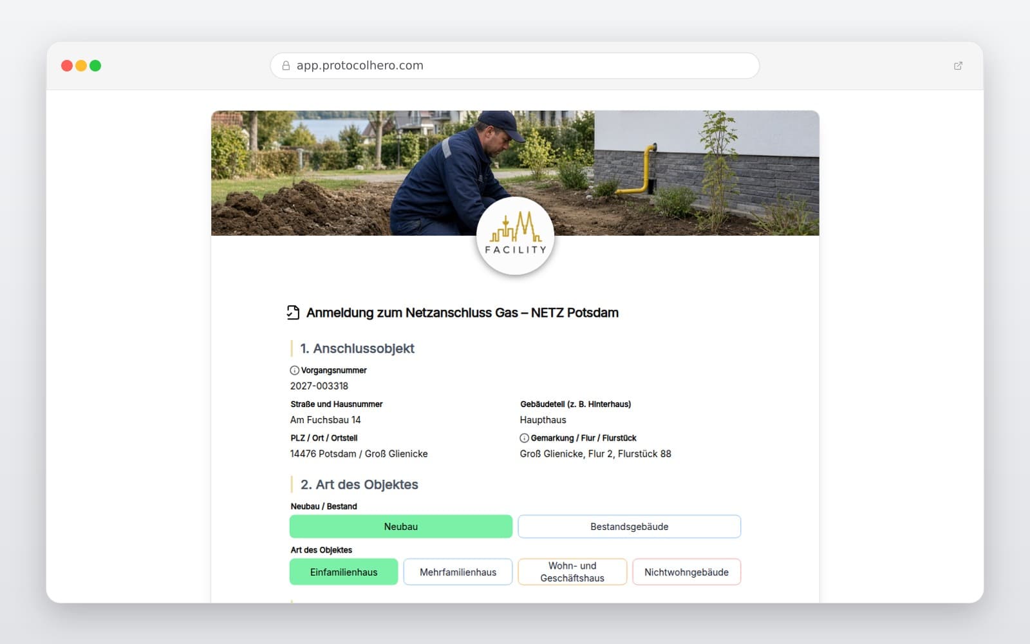The width and height of the screenshot is (1030, 644).
Task: Show info for Gemarkung / Flur / Flurstück
Action: tap(524, 438)
